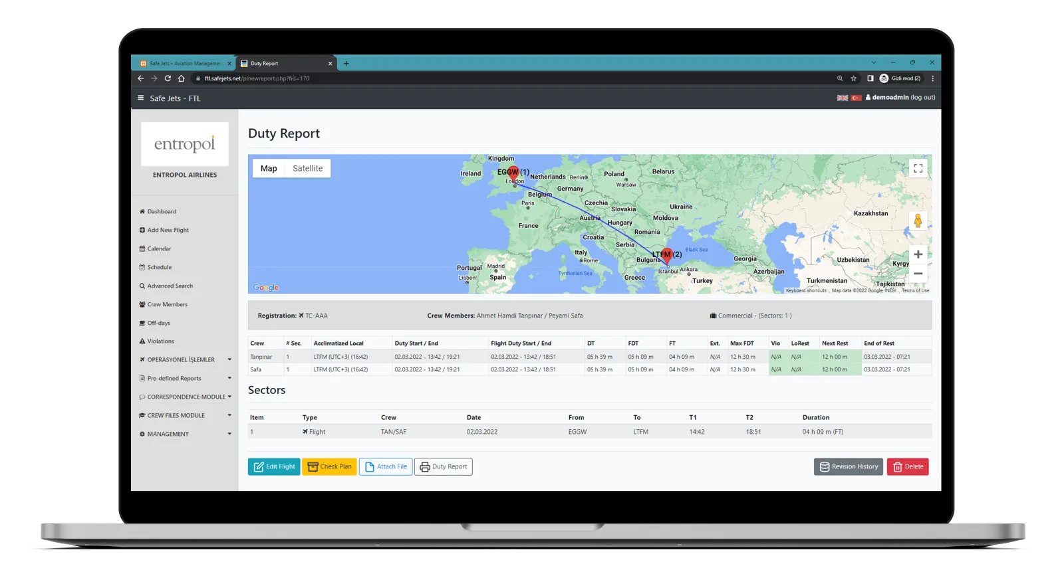
Task: Click the Attach File button
Action: click(x=386, y=466)
